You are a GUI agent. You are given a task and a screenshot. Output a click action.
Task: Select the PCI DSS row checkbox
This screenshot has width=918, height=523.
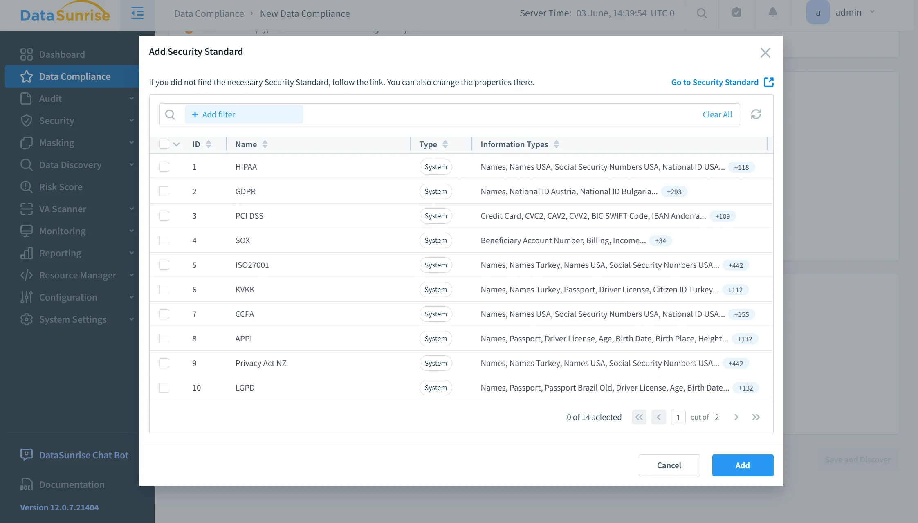point(164,216)
